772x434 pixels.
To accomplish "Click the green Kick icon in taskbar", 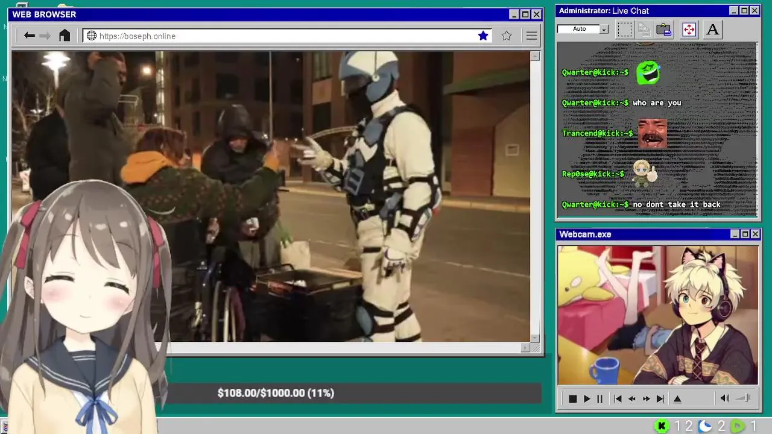I will tap(662, 426).
